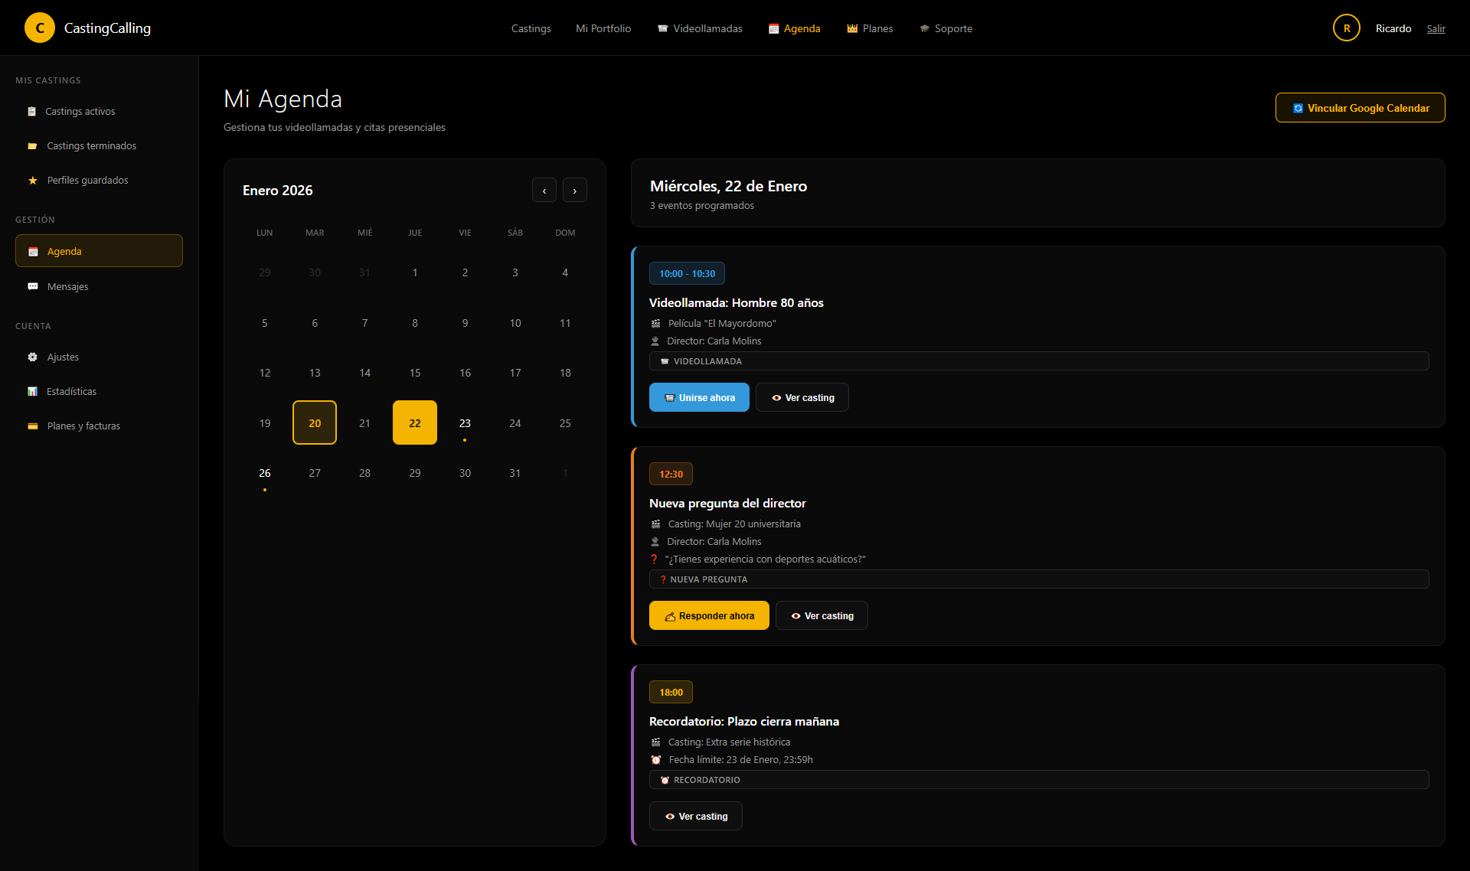Screen dimensions: 1470x871
Task: Open Castings terminados folder item
Action: point(90,145)
